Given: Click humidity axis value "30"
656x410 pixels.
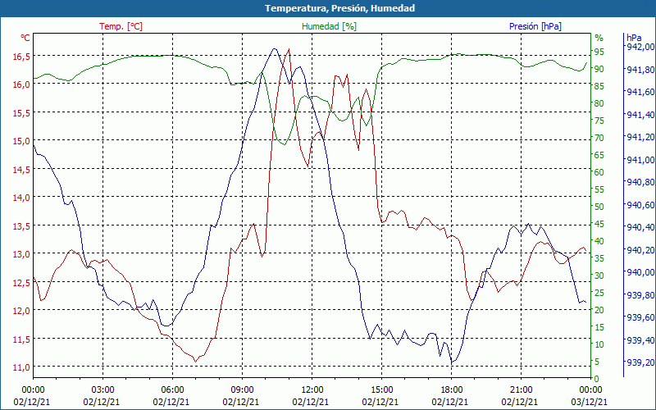Looking at the screenshot, I should coord(599,276).
